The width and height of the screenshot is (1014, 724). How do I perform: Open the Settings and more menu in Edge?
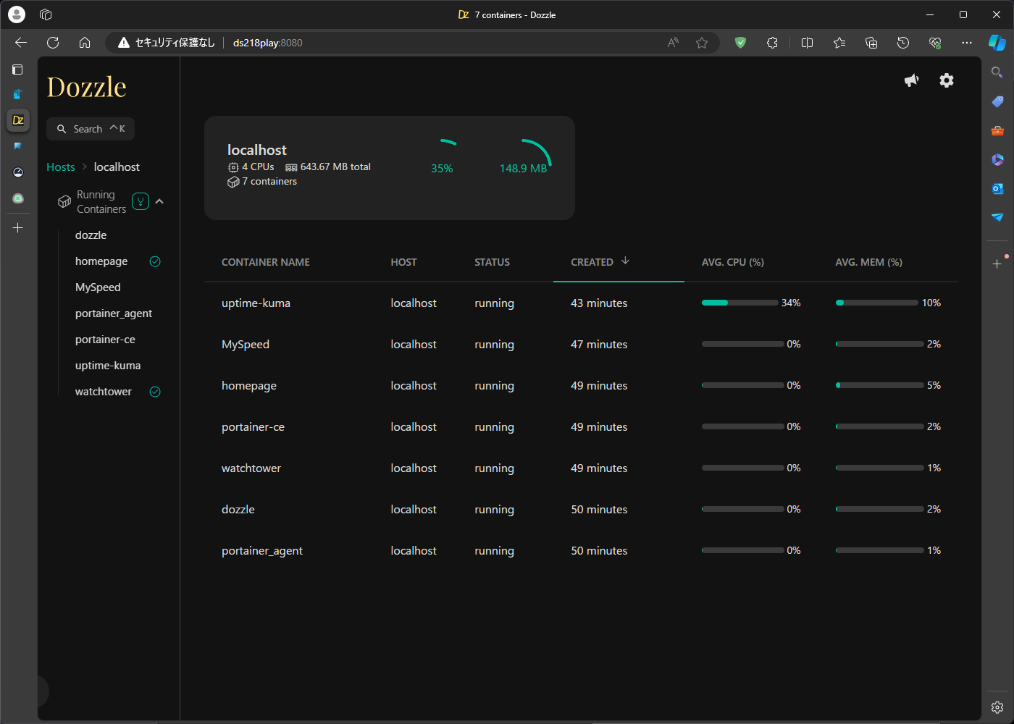pos(967,43)
